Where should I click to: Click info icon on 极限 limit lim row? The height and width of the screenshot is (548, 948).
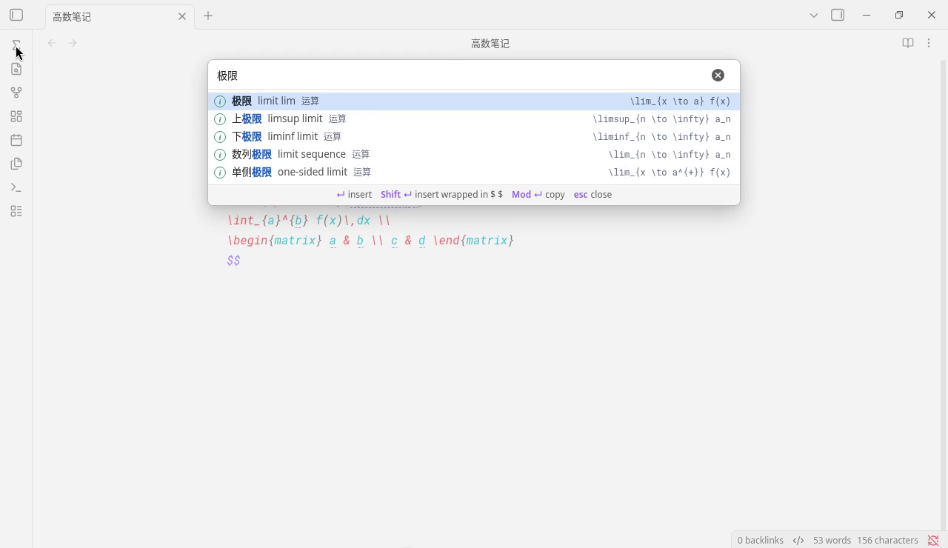point(220,101)
